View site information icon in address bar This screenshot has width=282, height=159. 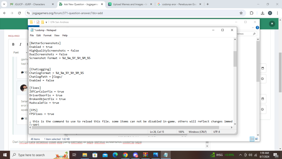(x=28, y=13)
